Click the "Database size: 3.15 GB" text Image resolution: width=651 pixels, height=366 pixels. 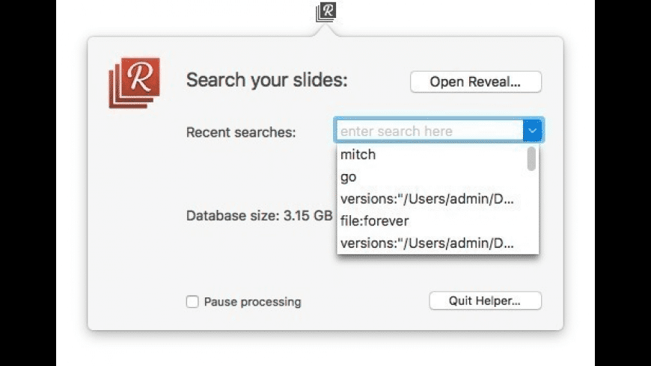(259, 216)
